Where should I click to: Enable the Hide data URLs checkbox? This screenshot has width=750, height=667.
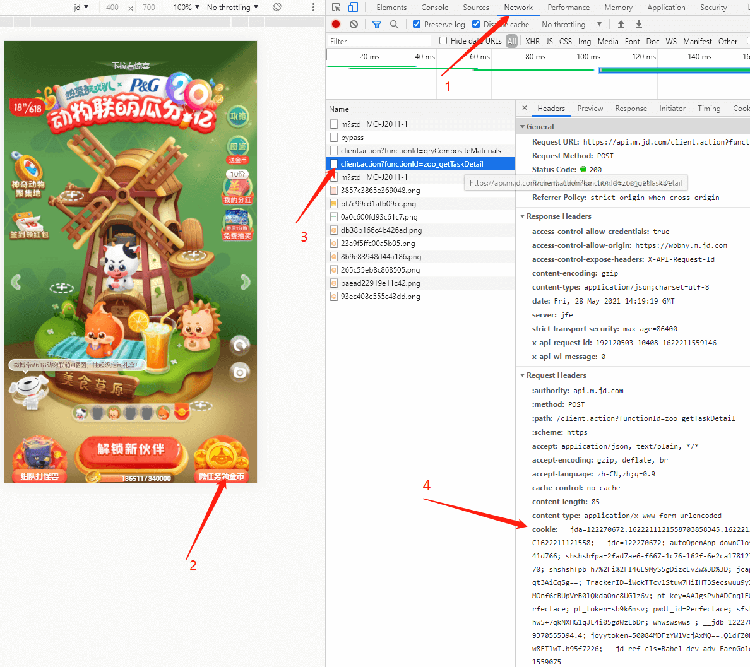(x=443, y=40)
